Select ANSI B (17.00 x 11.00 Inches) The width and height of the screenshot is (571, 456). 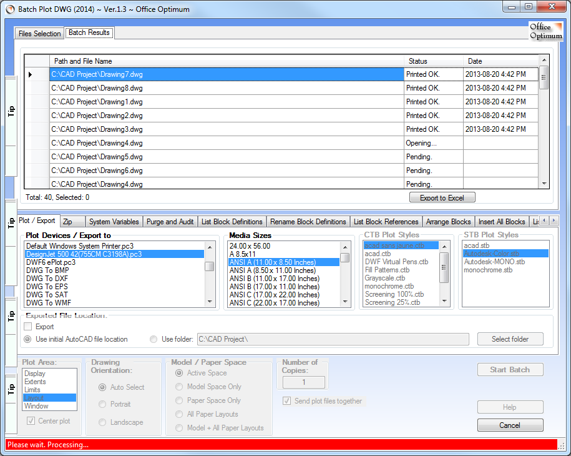284,287
